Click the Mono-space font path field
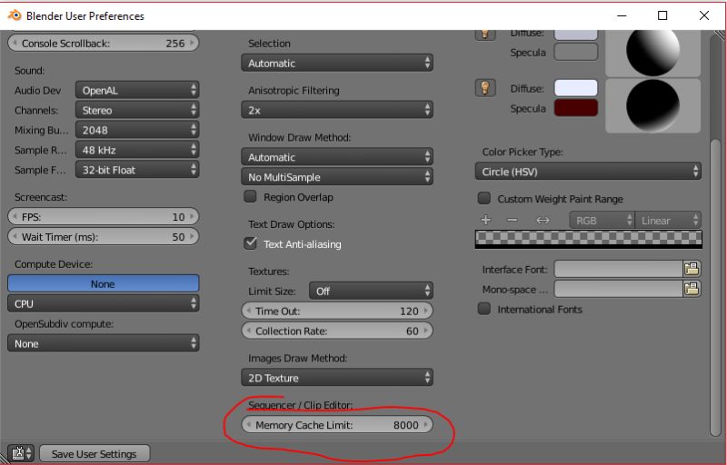The image size is (727, 465). click(x=619, y=289)
